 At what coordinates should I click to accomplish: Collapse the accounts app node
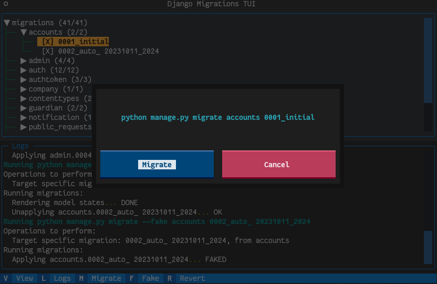click(x=24, y=32)
